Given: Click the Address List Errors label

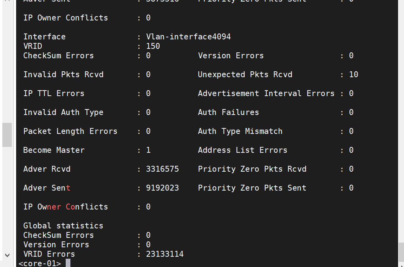Looking at the screenshot, I should 242,150.
